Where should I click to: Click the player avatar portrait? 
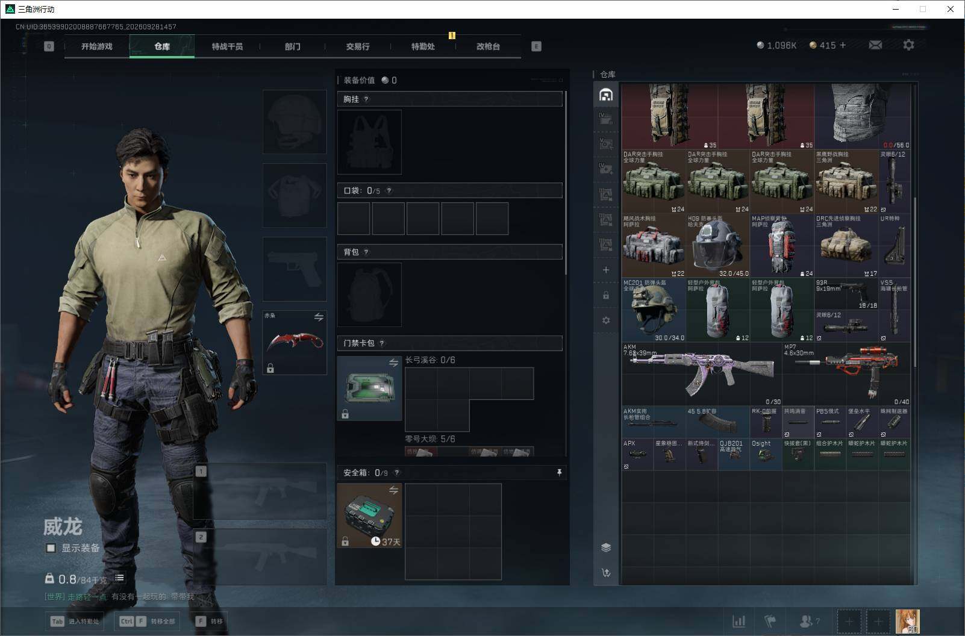pyautogui.click(x=907, y=622)
